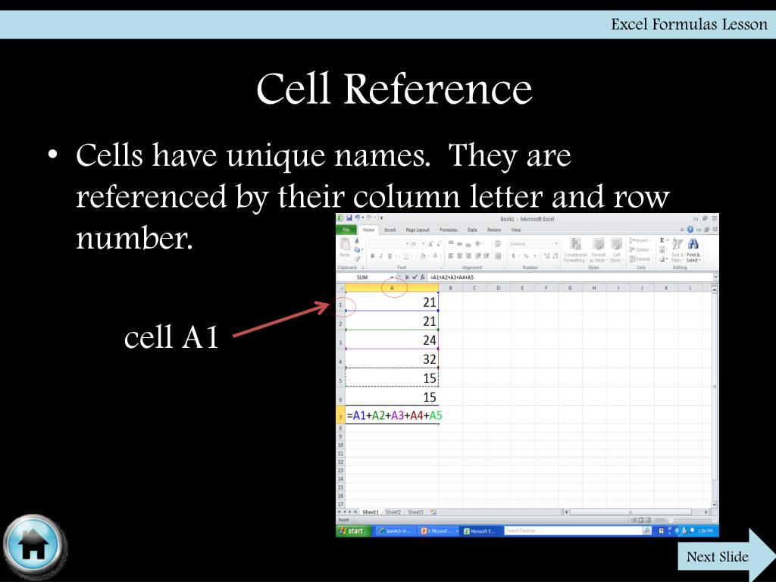The height and width of the screenshot is (582, 776).
Task: Open Sort & Filter menu
Action: tap(677, 250)
